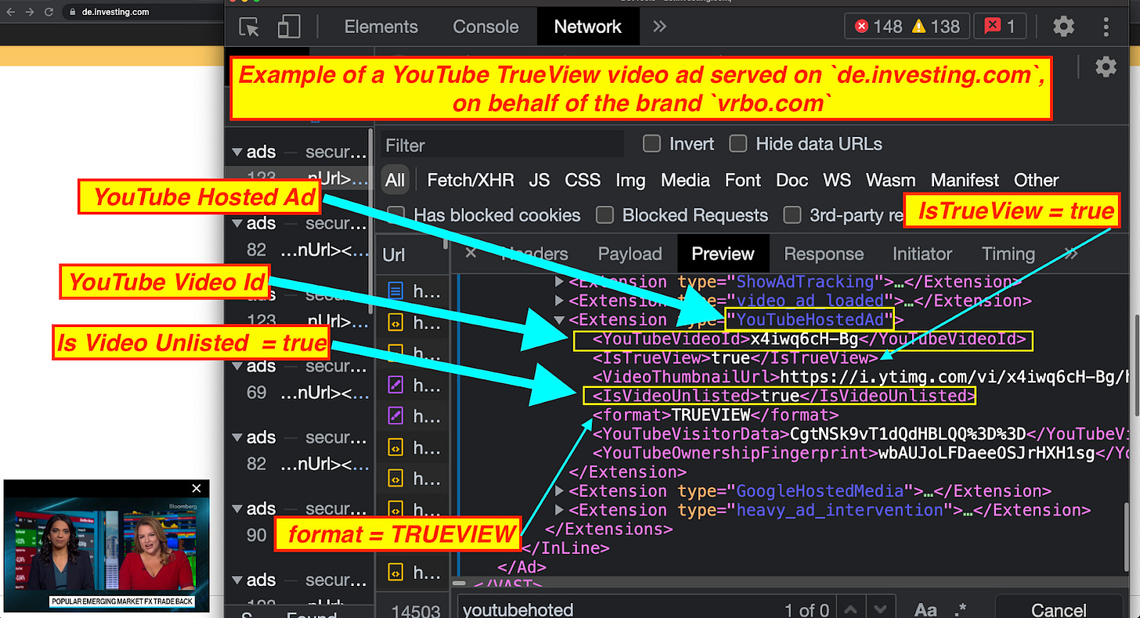
Task: Enable the Invert filter checkbox
Action: pos(651,144)
